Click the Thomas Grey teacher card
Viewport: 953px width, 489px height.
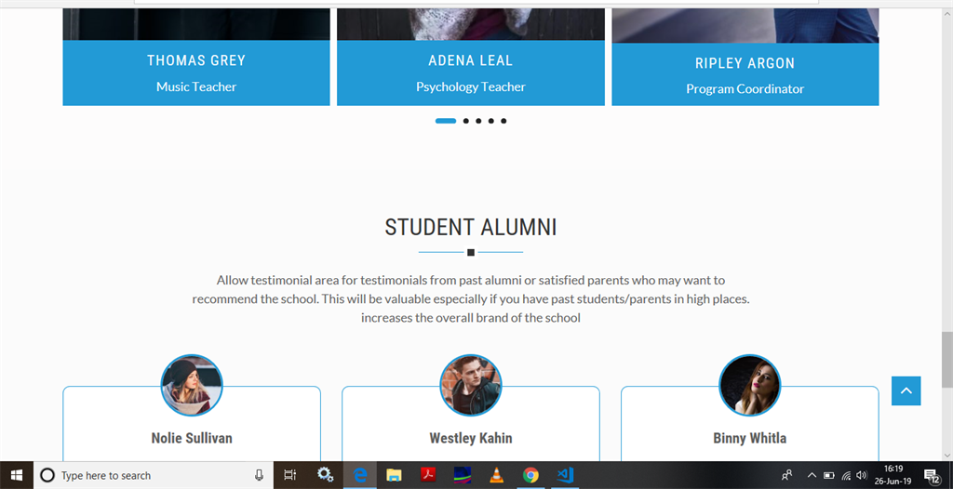(x=196, y=73)
